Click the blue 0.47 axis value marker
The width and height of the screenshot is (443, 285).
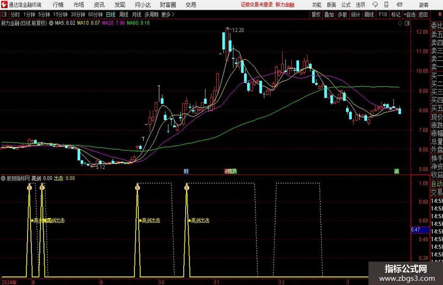(x=420, y=230)
